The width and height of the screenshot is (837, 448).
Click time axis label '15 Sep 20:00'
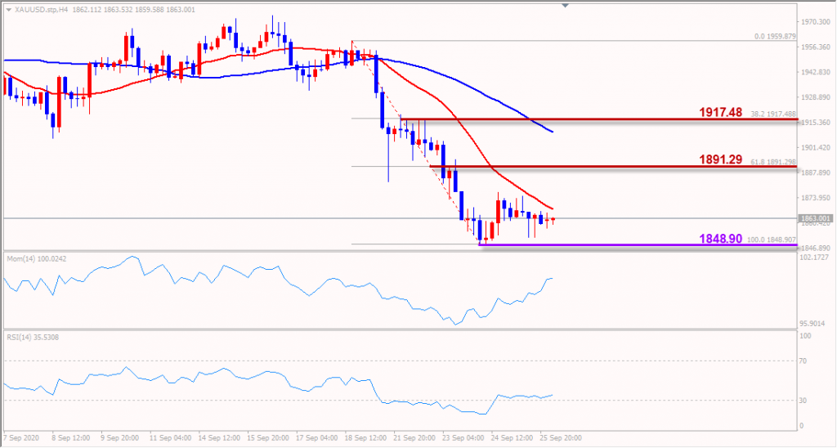[268, 438]
